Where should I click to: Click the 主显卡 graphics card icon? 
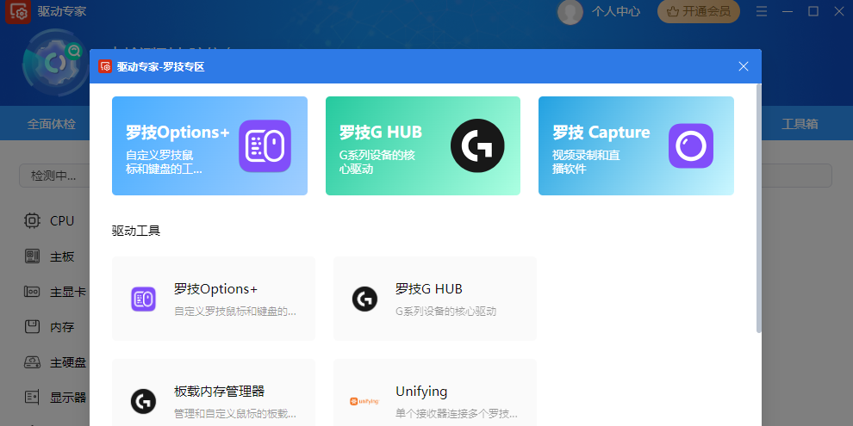coord(32,292)
